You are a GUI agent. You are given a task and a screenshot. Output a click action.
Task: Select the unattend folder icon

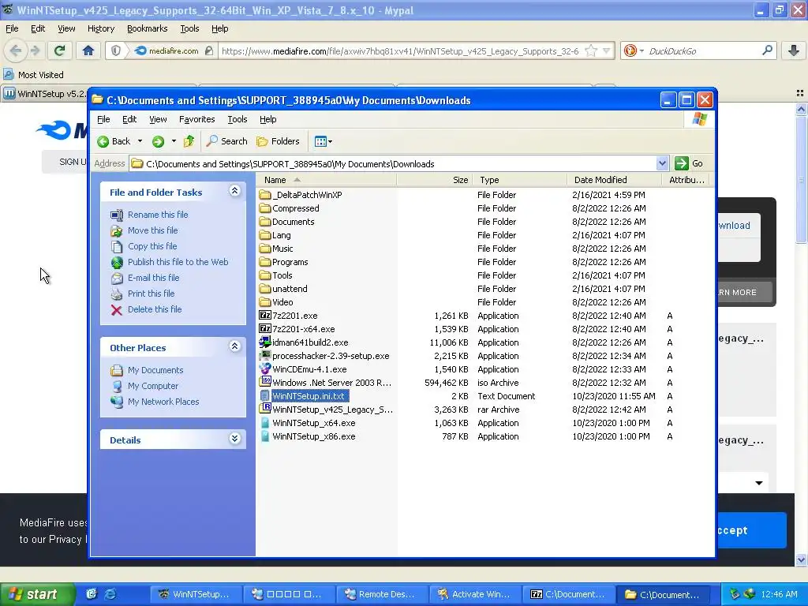[x=265, y=289]
